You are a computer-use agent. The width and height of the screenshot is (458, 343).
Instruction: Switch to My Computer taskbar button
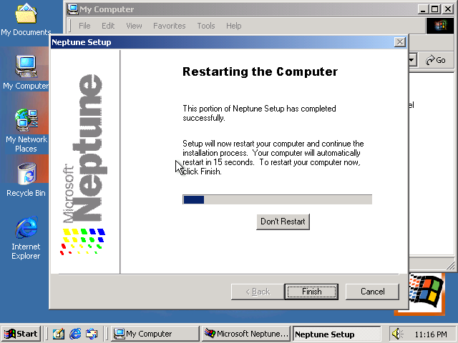pyautogui.click(x=155, y=334)
